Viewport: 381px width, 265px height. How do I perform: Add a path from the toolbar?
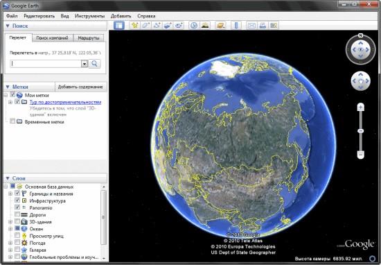[x=157, y=25]
